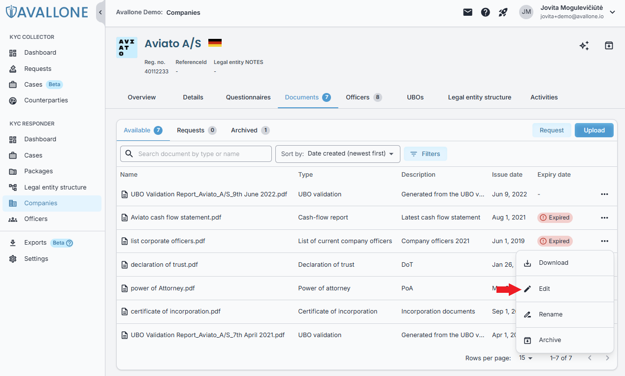
Task: Open UBO Validation Report 9th June 2022.pdf
Action: pyautogui.click(x=209, y=194)
